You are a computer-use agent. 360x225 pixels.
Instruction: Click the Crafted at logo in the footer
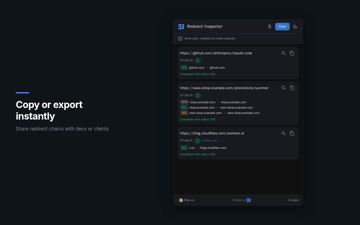pos(249,200)
